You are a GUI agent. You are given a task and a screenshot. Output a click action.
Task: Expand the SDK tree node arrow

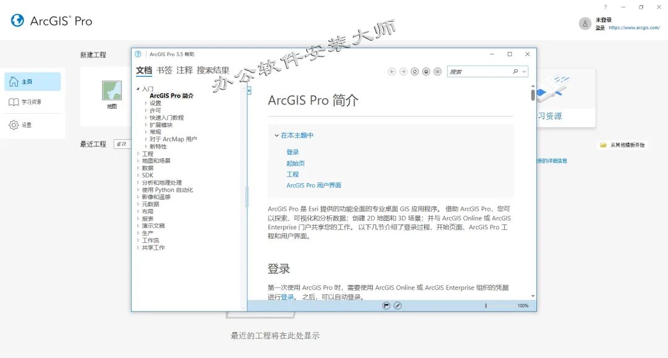coord(138,176)
